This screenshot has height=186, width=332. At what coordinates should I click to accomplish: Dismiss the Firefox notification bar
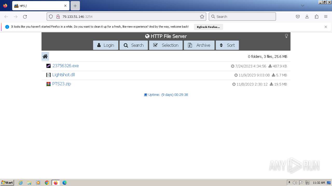(326, 27)
